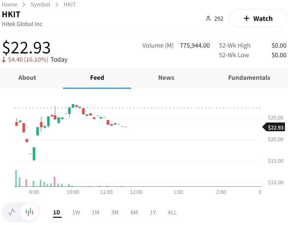
Task: Go to the Home breadcrumb link
Action: coord(10,4)
